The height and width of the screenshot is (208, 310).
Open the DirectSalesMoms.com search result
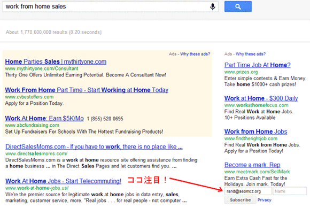[x=94, y=147]
